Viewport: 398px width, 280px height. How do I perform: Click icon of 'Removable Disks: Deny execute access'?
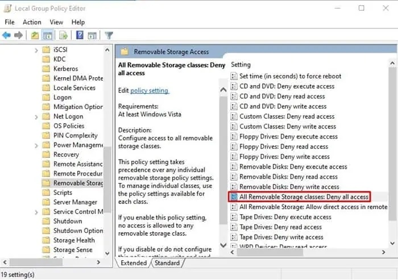pyautogui.click(x=234, y=166)
